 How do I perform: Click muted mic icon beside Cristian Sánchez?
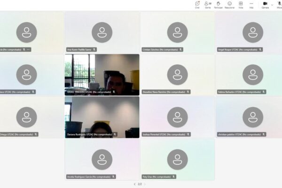point(180,49)
